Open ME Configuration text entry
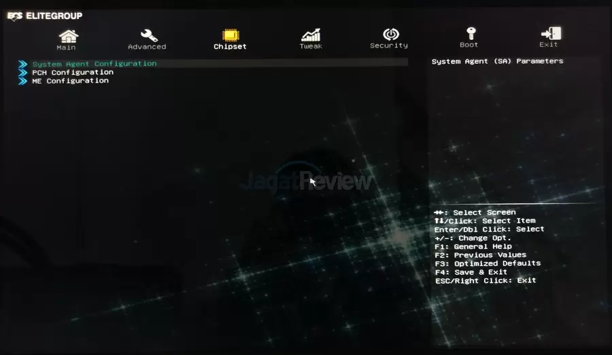 [70, 81]
